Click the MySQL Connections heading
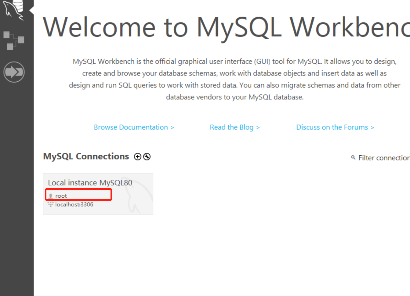Viewport: 410px width, 296px height. coord(86,157)
